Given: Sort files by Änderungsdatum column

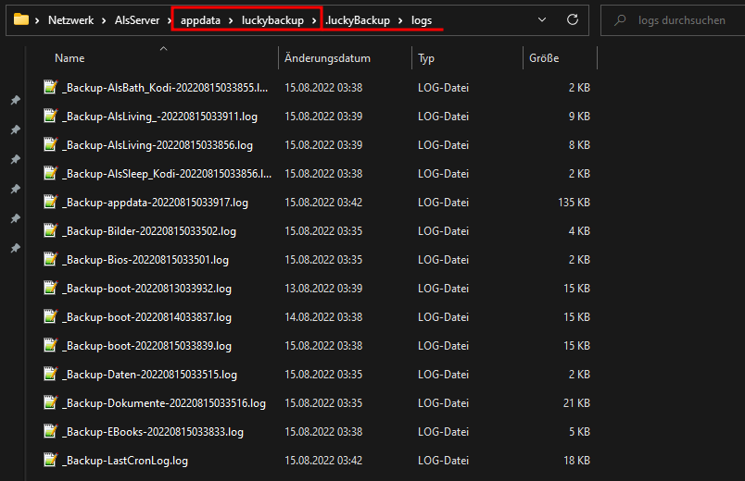Looking at the screenshot, I should coord(327,58).
